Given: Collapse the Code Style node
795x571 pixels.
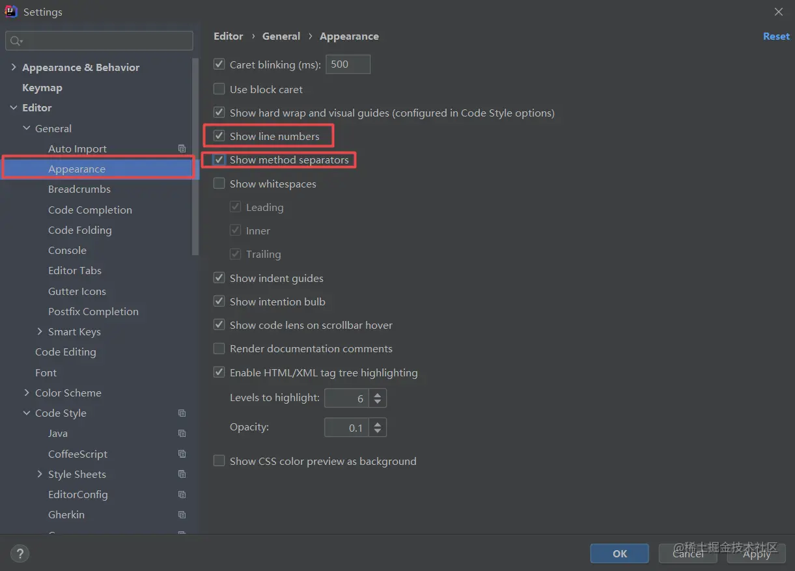Looking at the screenshot, I should (27, 413).
